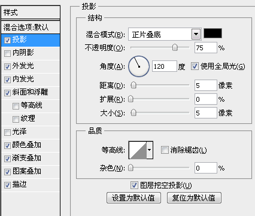255x216 pixels.
Task: Enable the 纹理 checkbox
Action: click(x=16, y=119)
